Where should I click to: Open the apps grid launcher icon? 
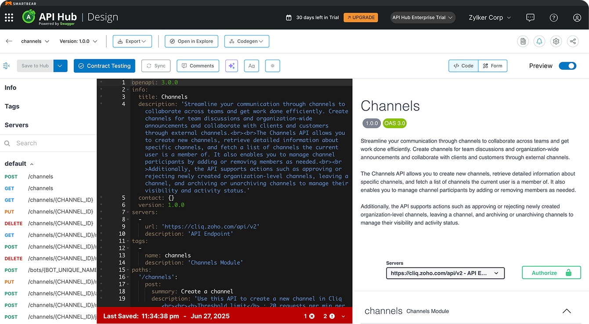pyautogui.click(x=9, y=18)
